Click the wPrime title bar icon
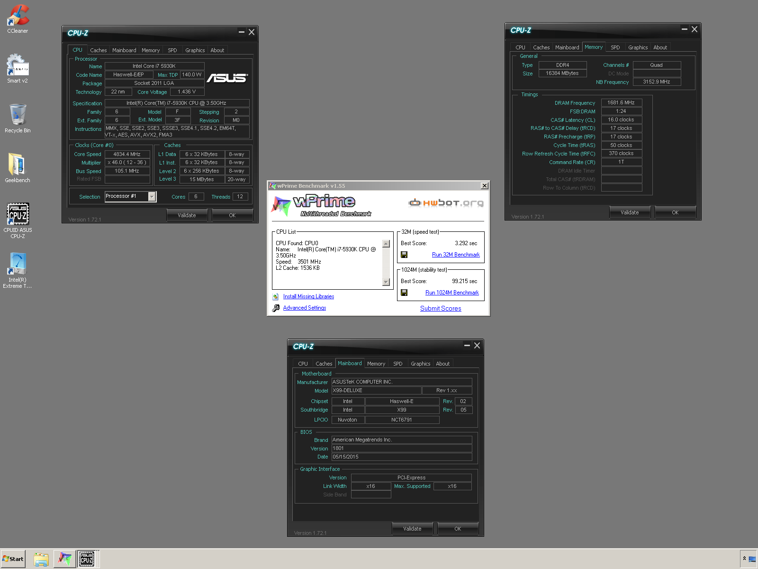The height and width of the screenshot is (569, 758). pos(272,186)
